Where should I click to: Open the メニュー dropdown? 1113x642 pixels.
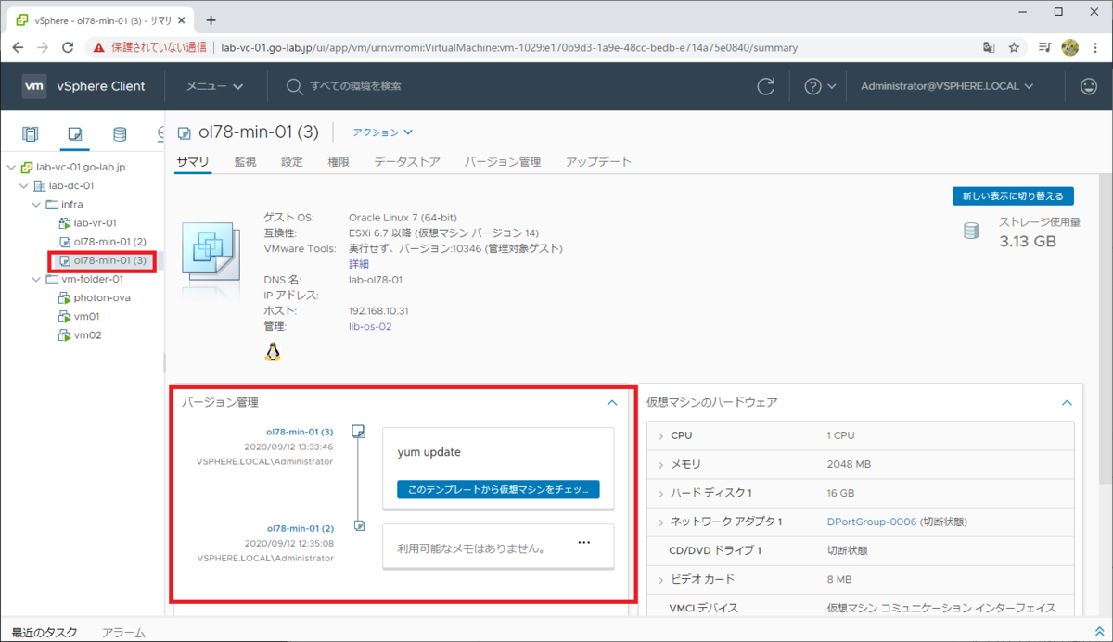[215, 86]
